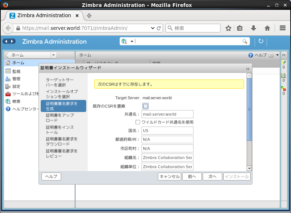291x213 pixels.
Task: Collapse the right side panel with double arrow
Action: (x=284, y=55)
